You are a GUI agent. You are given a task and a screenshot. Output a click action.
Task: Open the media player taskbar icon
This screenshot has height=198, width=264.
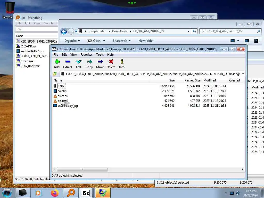38,193
